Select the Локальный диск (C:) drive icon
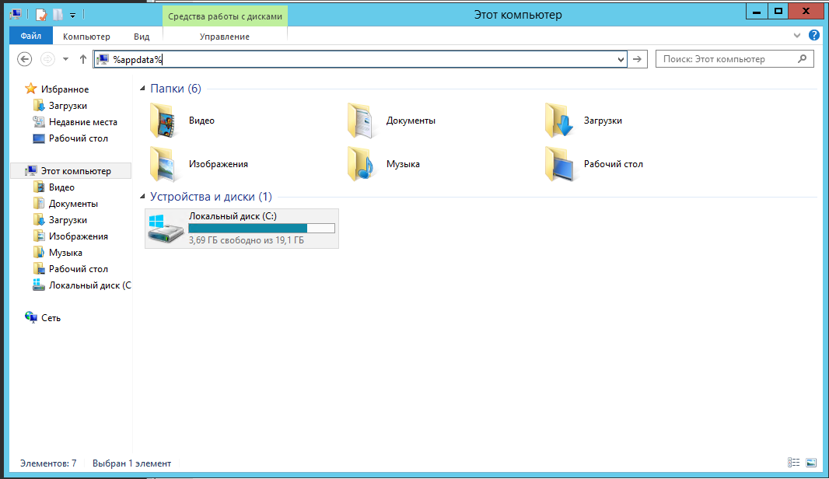829x479 pixels. click(x=166, y=229)
